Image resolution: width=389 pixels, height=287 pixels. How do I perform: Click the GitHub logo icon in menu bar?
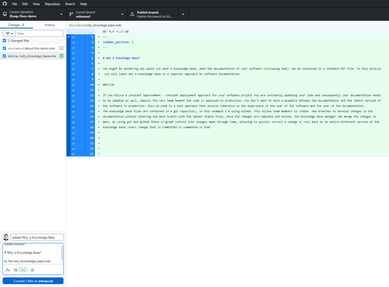(5, 4)
